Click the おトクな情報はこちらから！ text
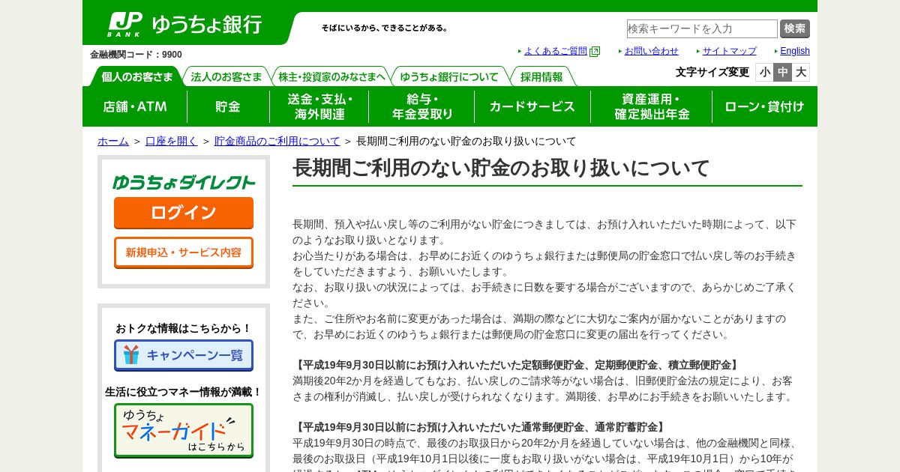This screenshot has width=900, height=472. [184, 328]
